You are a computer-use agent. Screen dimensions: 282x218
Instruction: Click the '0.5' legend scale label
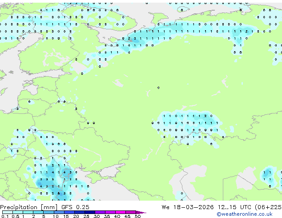(x=16, y=216)
